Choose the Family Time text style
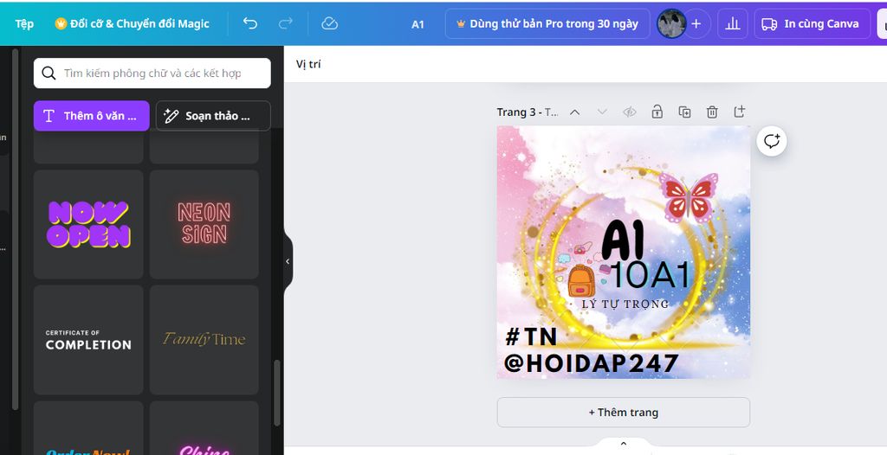Image resolution: width=887 pixels, height=455 pixels. [x=204, y=340]
